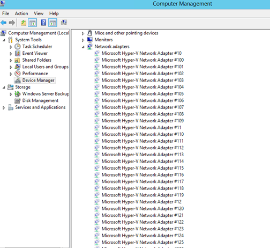Screen dimensions: 270x248
Task: Click the Computer Management title bar app icon
Action: [3, 4]
